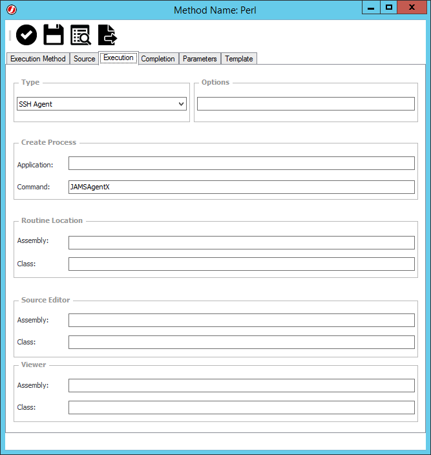Click the red JAMS app icon in title bar

pyautogui.click(x=12, y=10)
